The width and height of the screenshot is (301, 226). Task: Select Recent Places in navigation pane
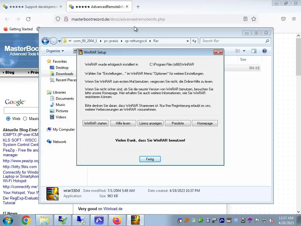[x=66, y=80]
